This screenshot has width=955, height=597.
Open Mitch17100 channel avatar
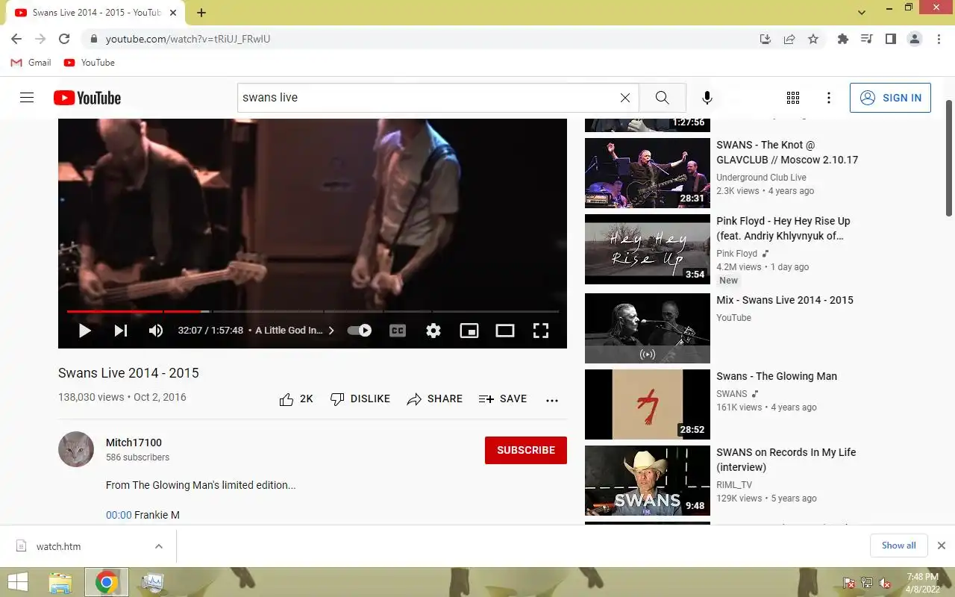[76, 449]
